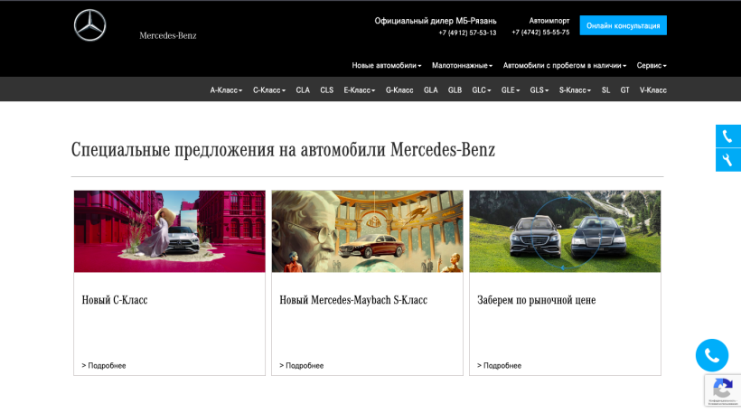The width and height of the screenshot is (741, 413).
Task: Open the CLS model page
Action: [326, 89]
